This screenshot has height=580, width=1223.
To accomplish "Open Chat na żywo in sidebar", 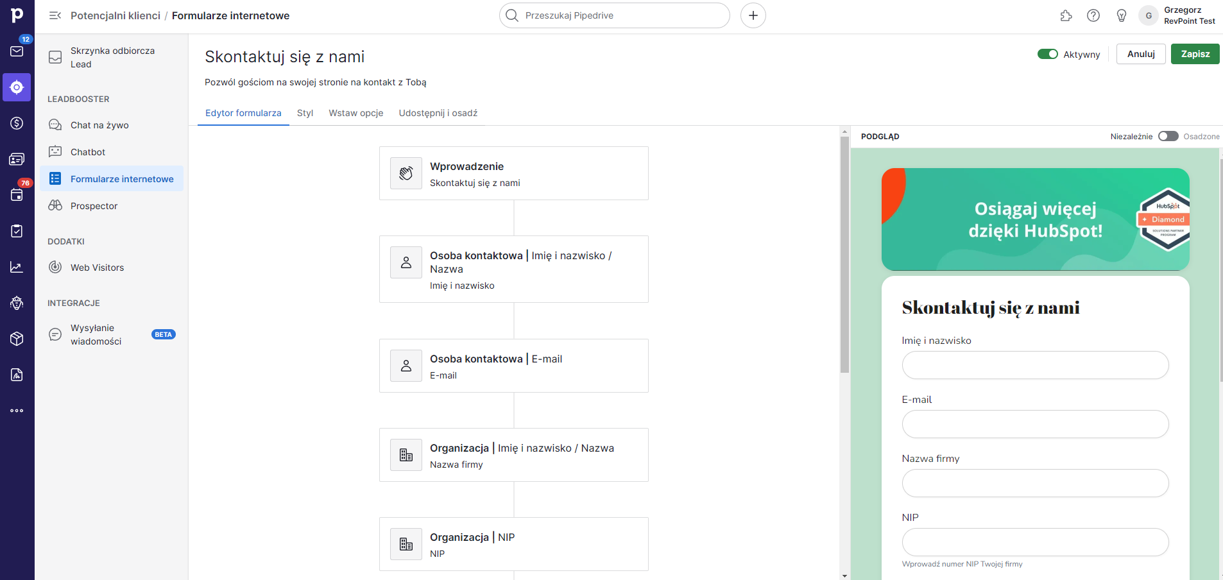I will click(112, 125).
